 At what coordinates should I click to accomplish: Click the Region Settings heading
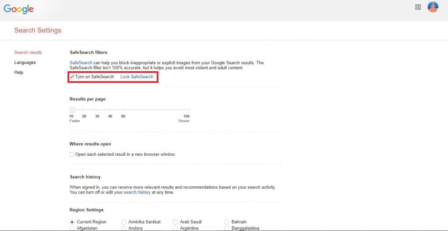pos(87,210)
